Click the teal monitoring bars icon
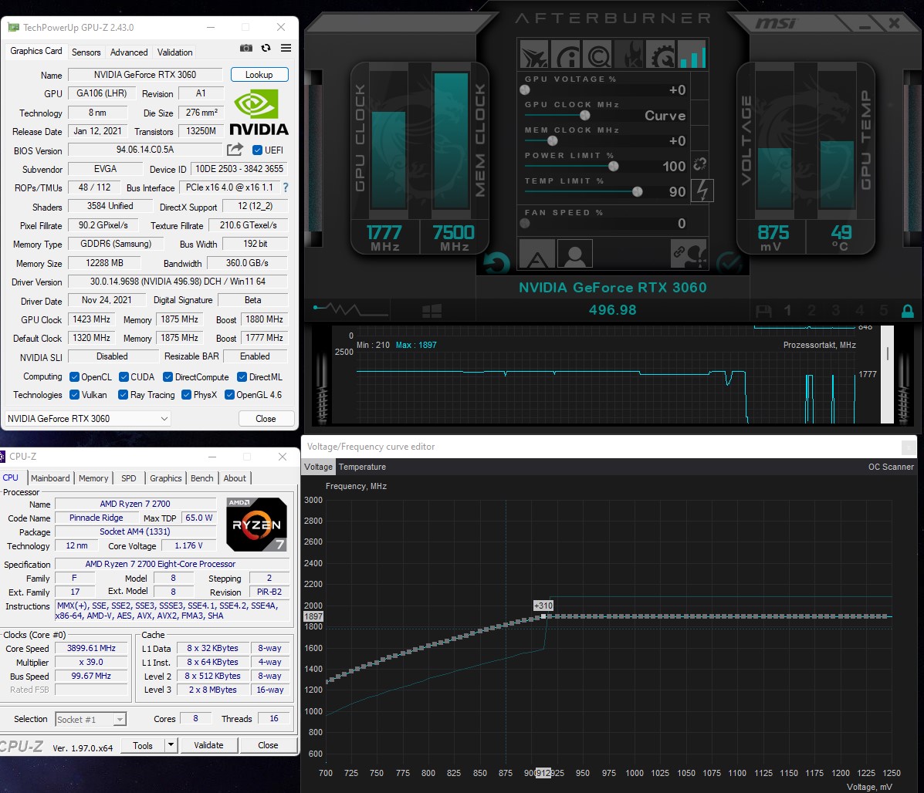The height and width of the screenshot is (793, 924). (x=692, y=55)
